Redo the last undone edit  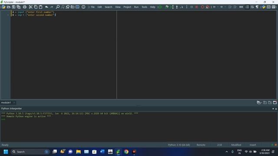tap(52, 7)
